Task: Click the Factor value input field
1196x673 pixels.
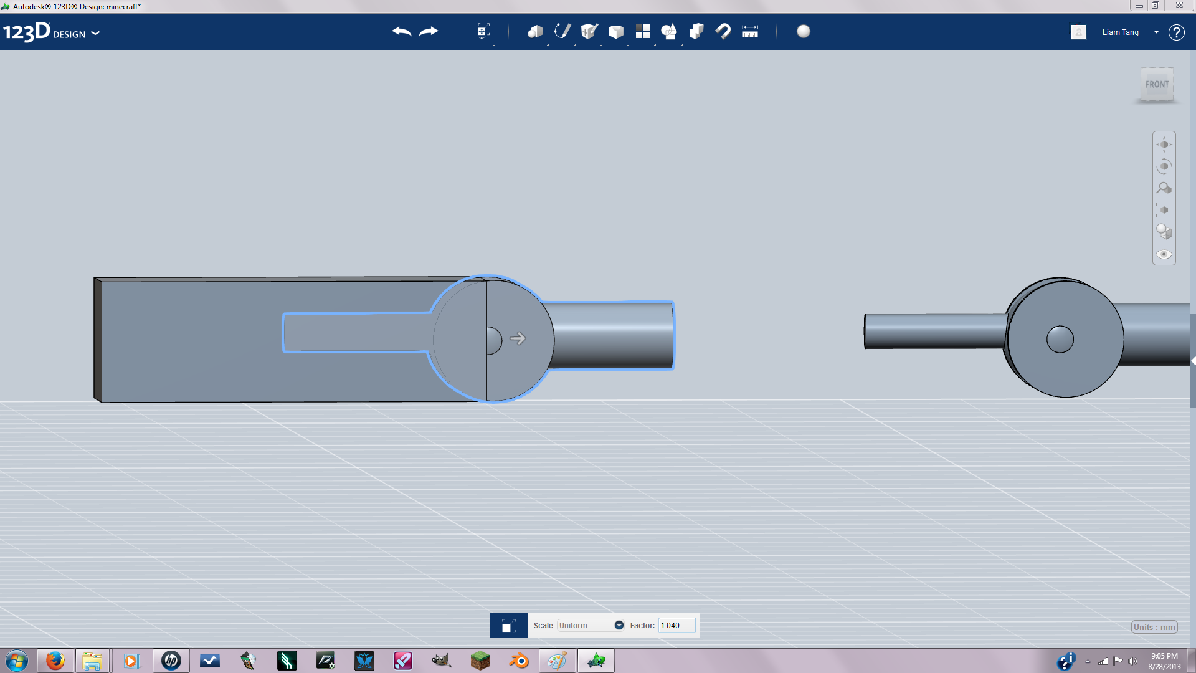Action: tap(676, 626)
